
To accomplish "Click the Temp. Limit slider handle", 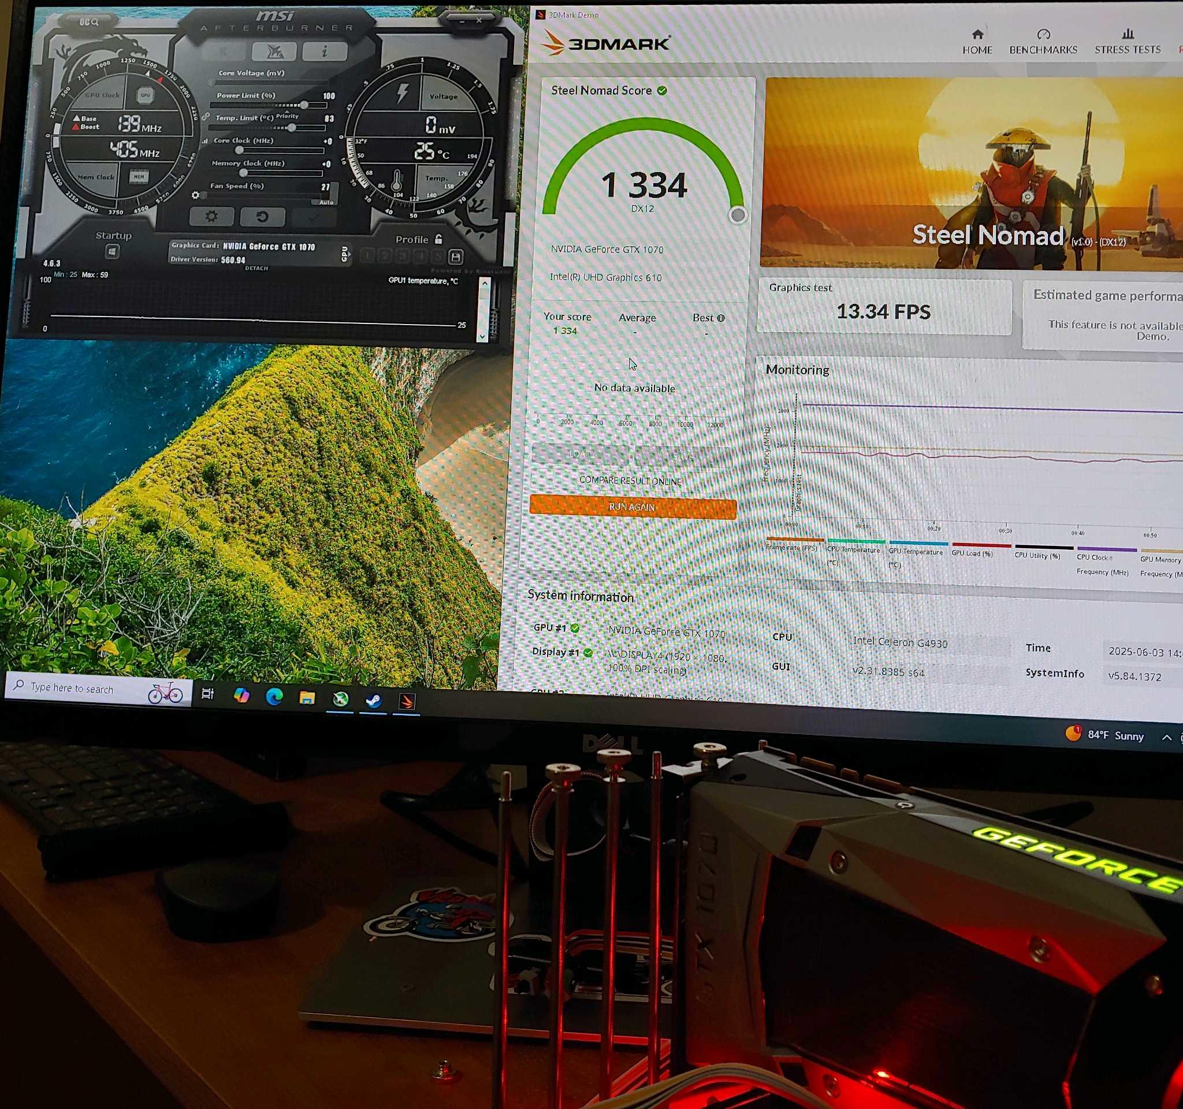I will [292, 127].
